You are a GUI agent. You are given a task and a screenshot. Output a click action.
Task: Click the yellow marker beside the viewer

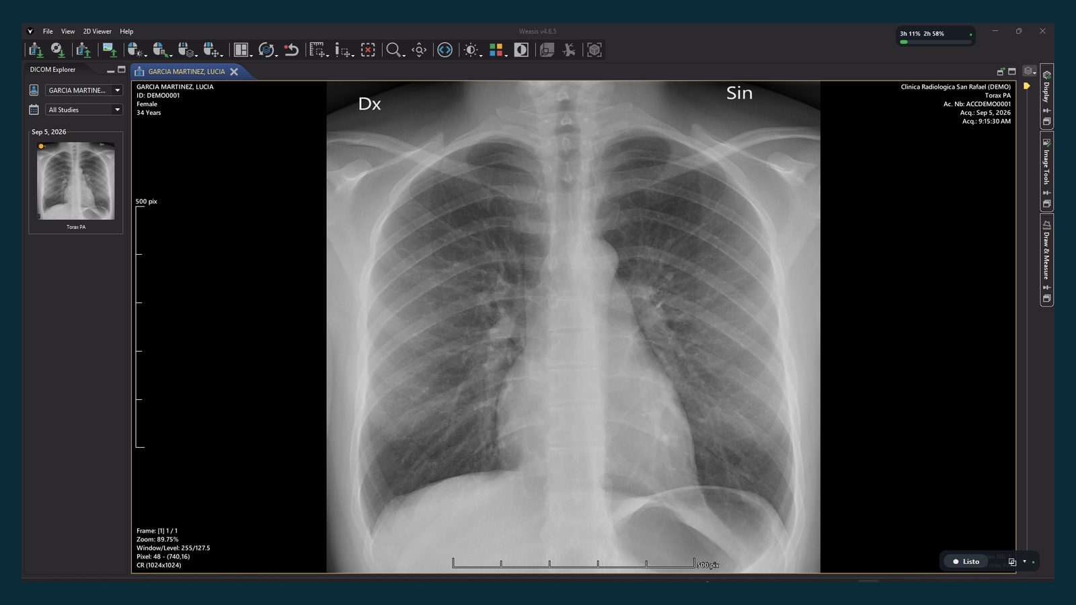coord(1027,86)
